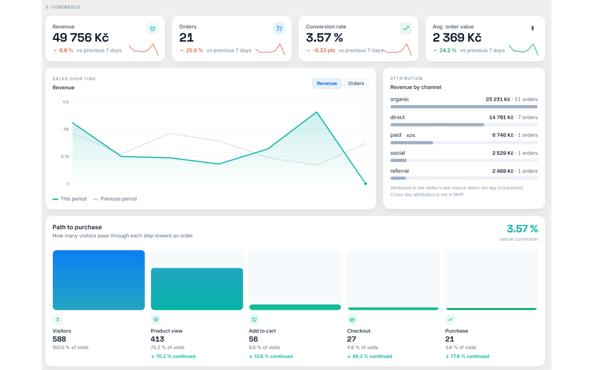Click the Purchase checkmark icon
593x370 pixels.
450,320
